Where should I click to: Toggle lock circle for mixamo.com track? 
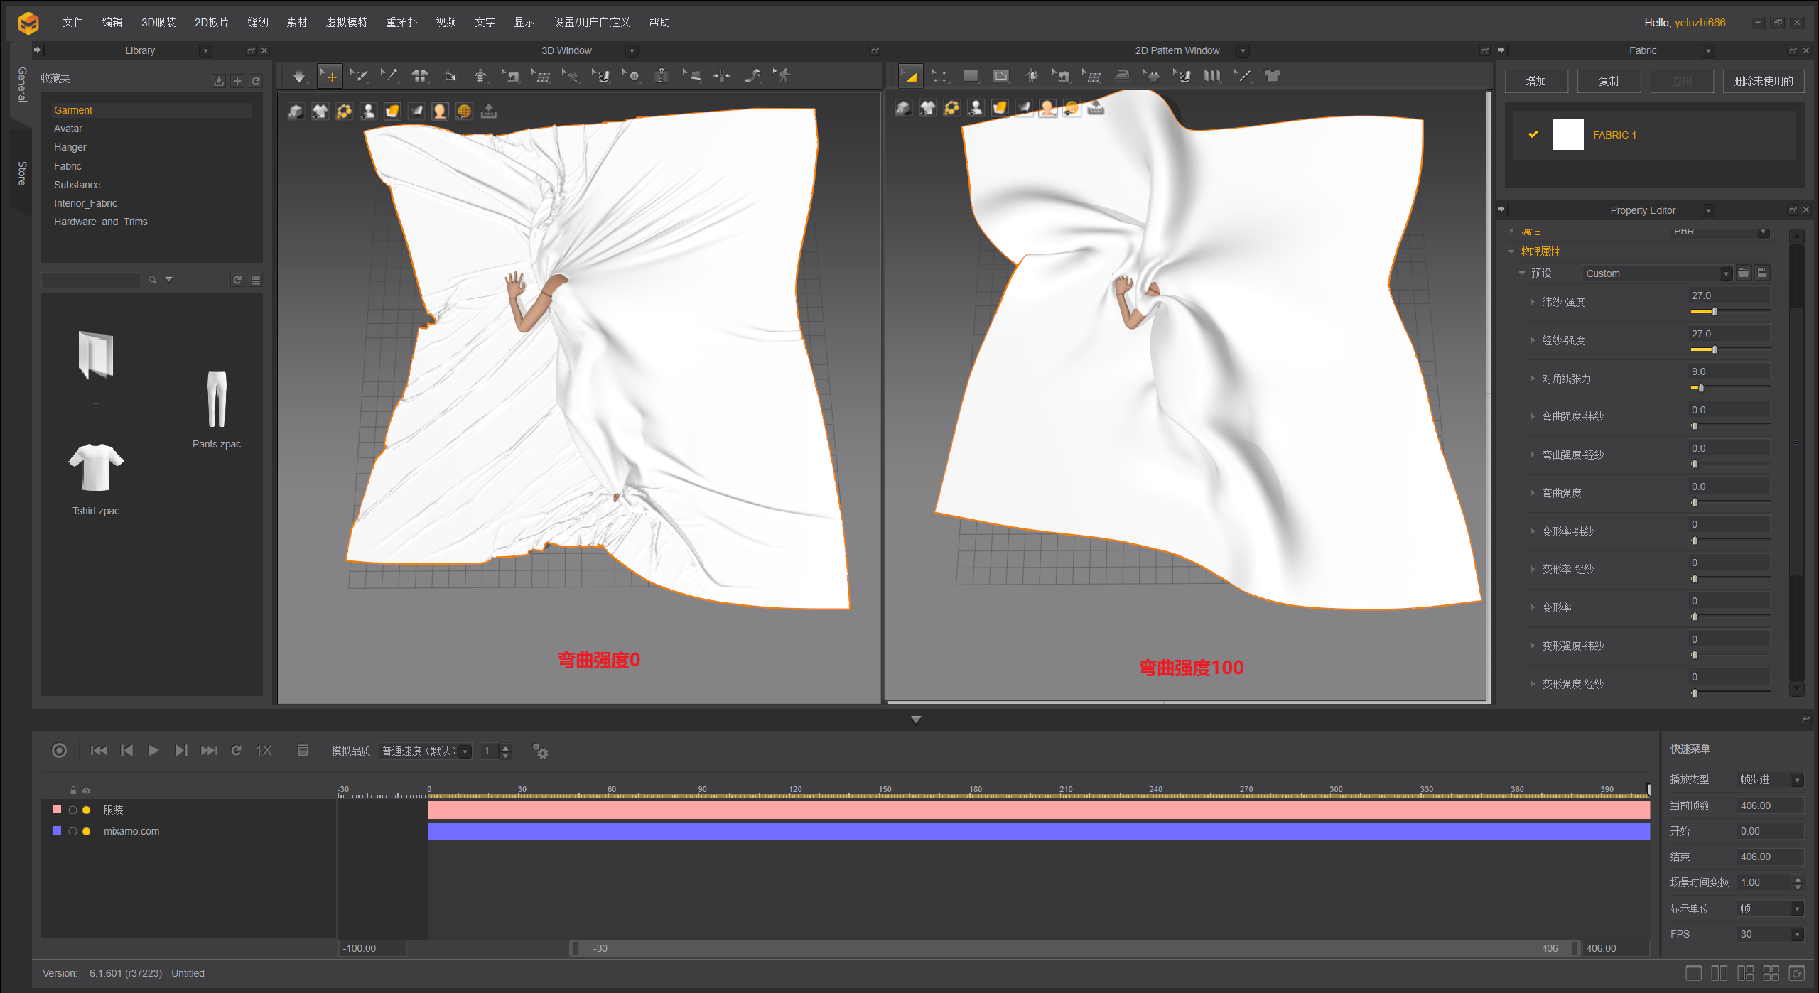click(x=72, y=831)
